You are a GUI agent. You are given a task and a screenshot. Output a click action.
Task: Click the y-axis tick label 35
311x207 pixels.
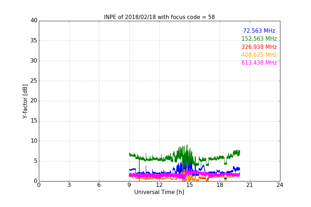coord(34,41)
